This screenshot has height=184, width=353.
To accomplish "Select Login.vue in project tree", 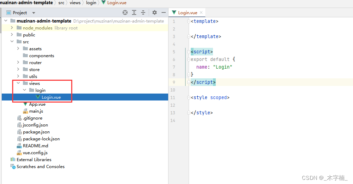I will (x=51, y=97).
